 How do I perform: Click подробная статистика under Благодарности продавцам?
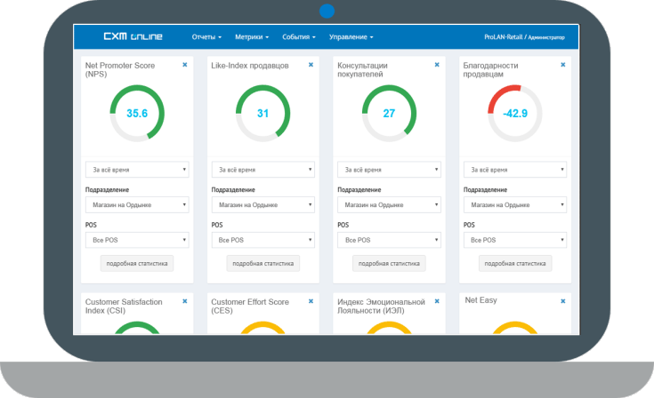point(515,264)
